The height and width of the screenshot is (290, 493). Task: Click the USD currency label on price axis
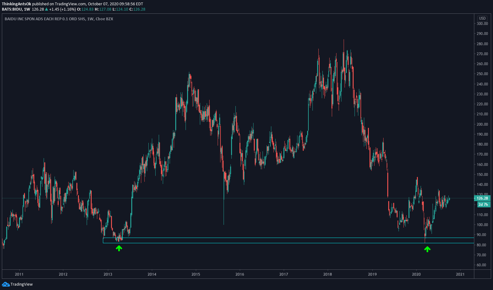(482, 18)
